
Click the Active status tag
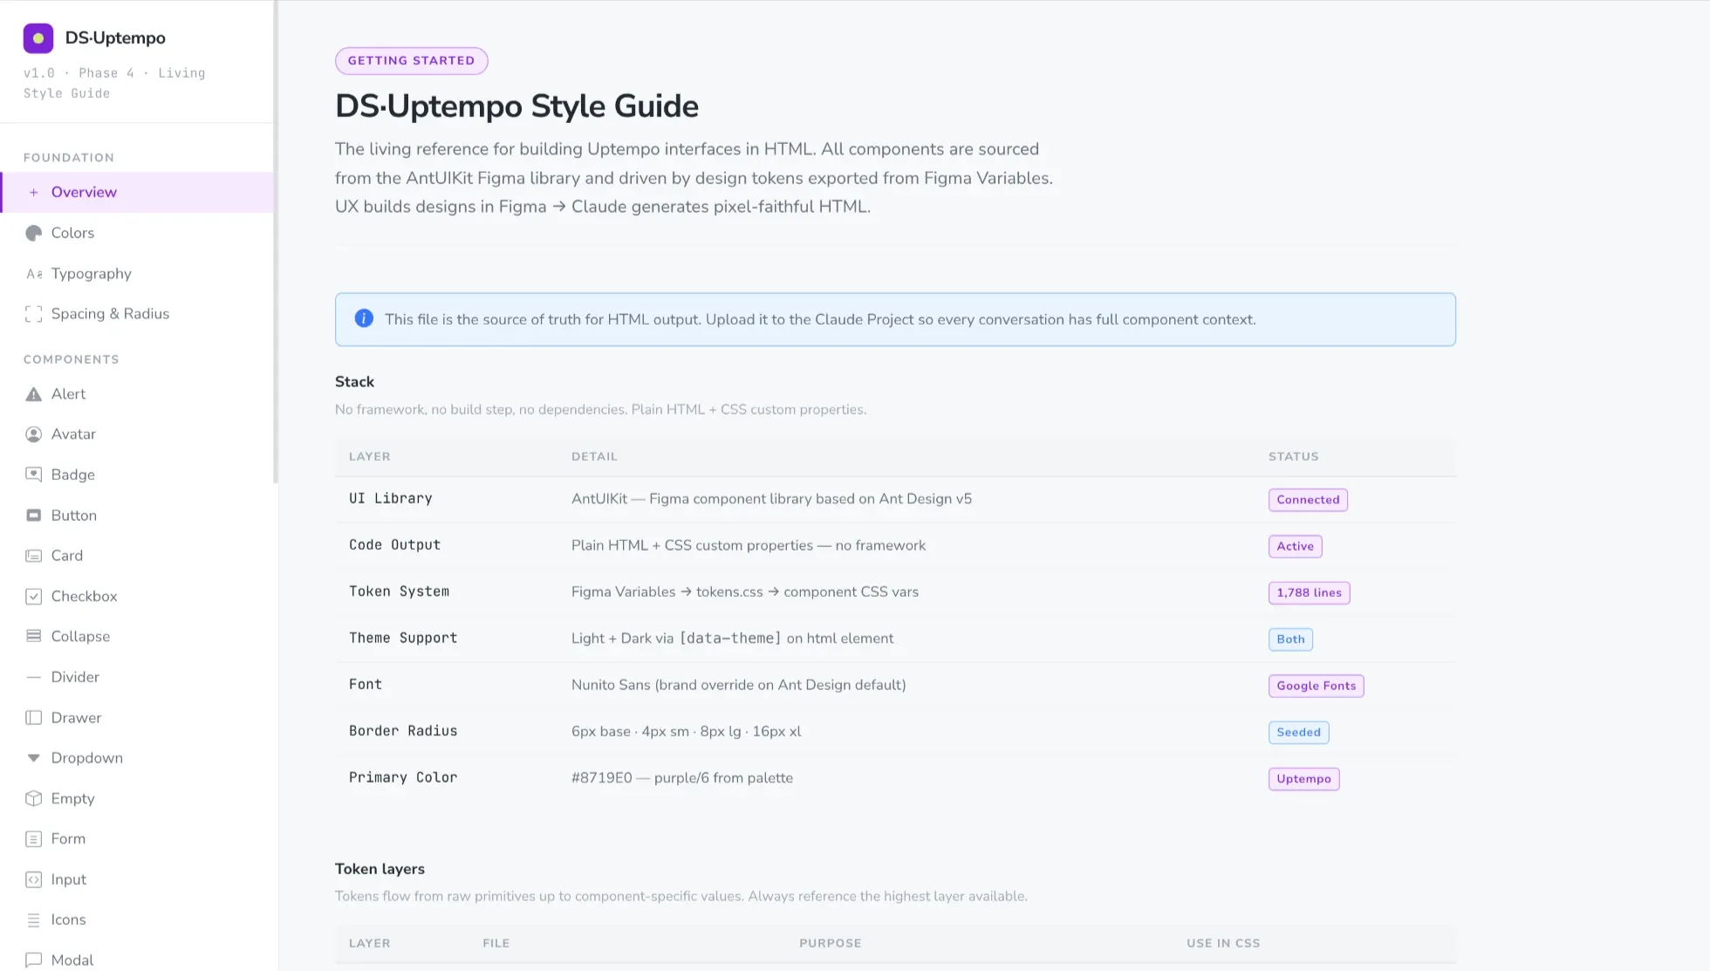pyautogui.click(x=1295, y=546)
